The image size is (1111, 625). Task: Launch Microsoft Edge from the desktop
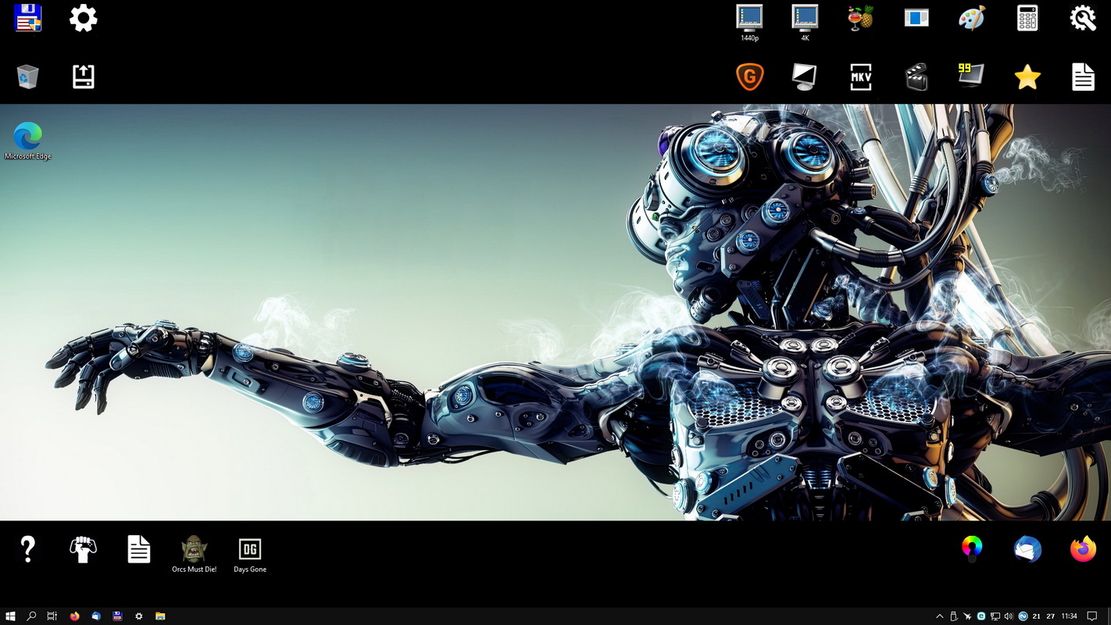click(x=28, y=141)
